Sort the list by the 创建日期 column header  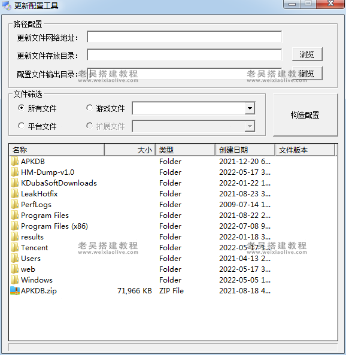point(245,150)
